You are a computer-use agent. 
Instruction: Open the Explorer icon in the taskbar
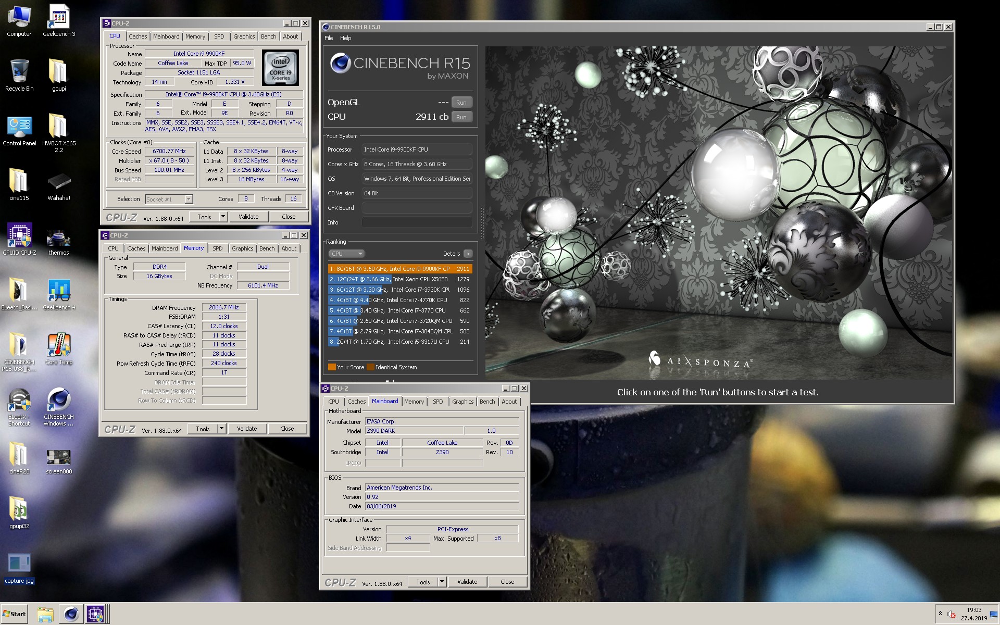[45, 615]
